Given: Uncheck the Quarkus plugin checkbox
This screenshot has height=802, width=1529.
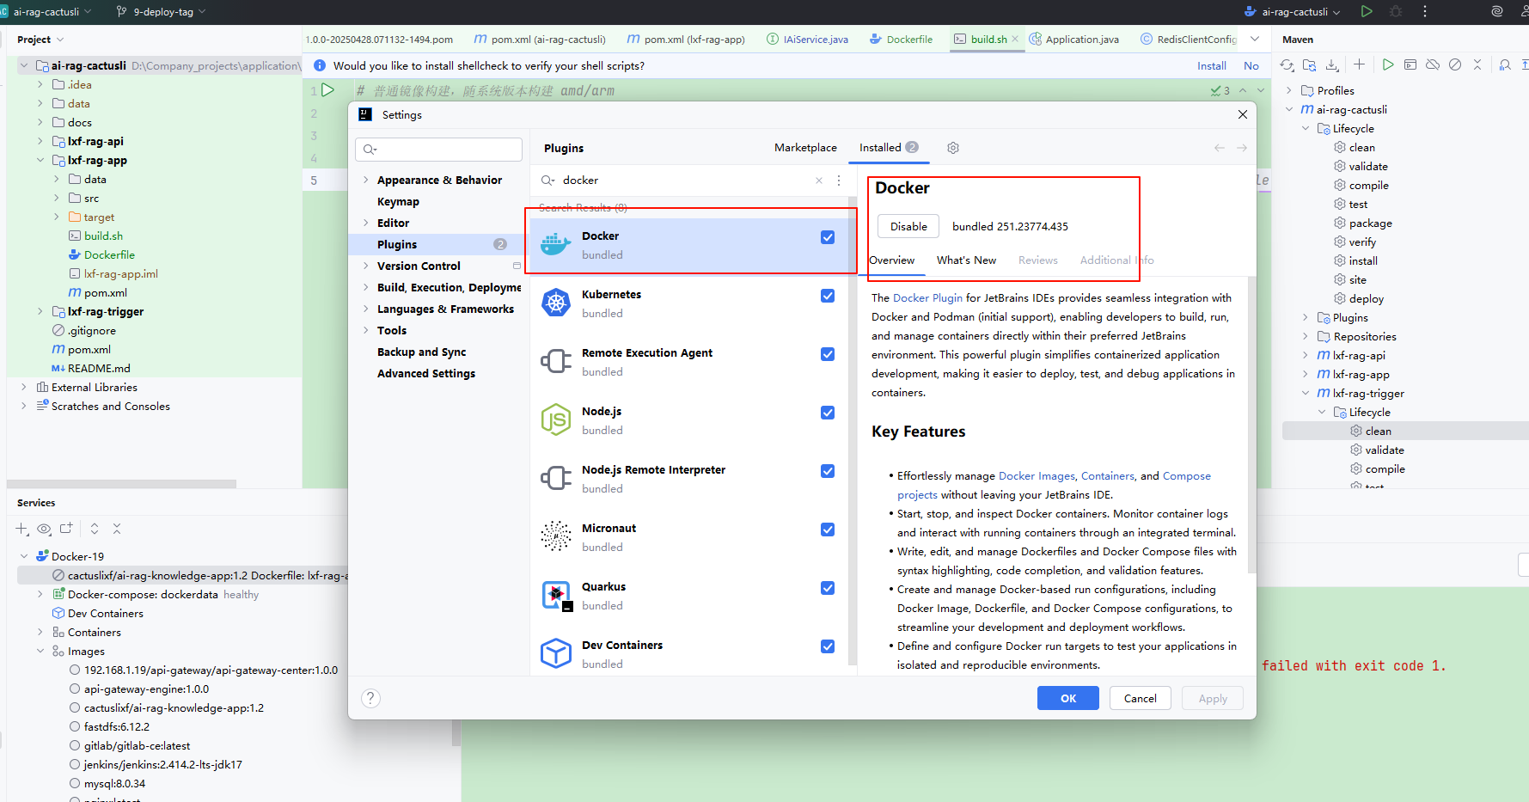Looking at the screenshot, I should coord(828,588).
